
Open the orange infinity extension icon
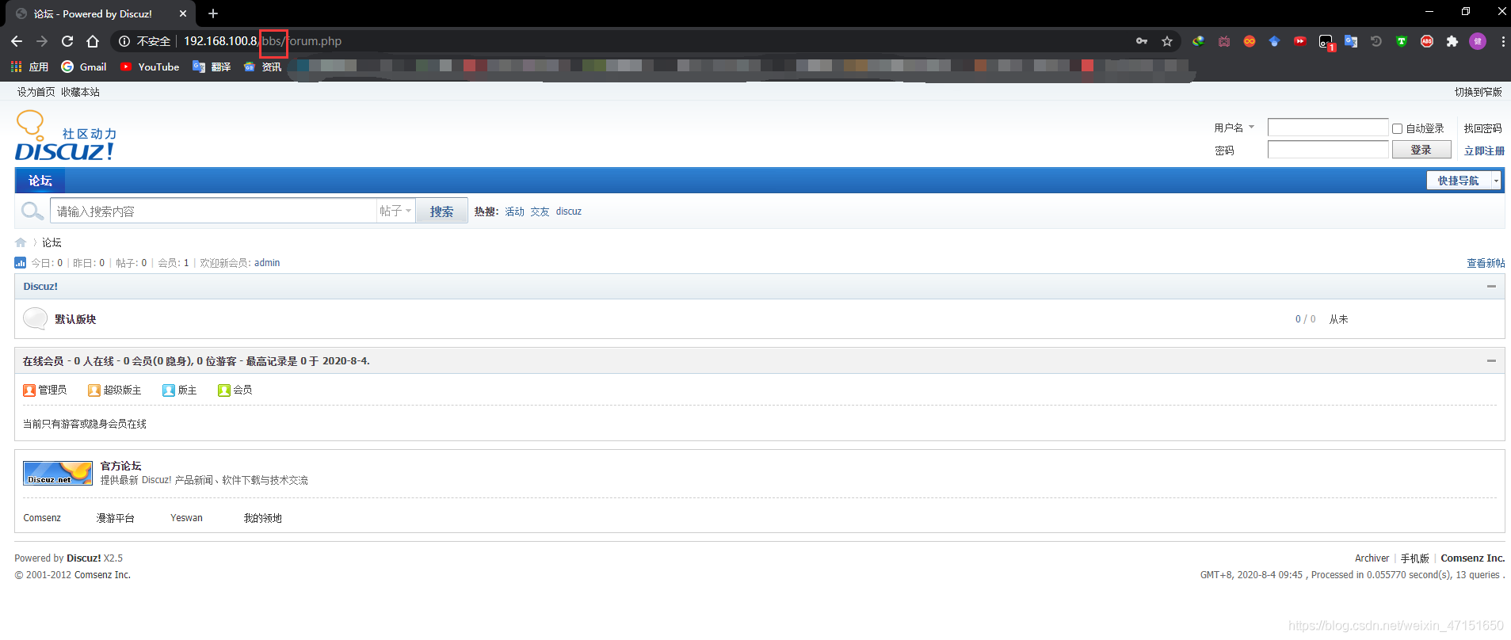pyautogui.click(x=1250, y=41)
